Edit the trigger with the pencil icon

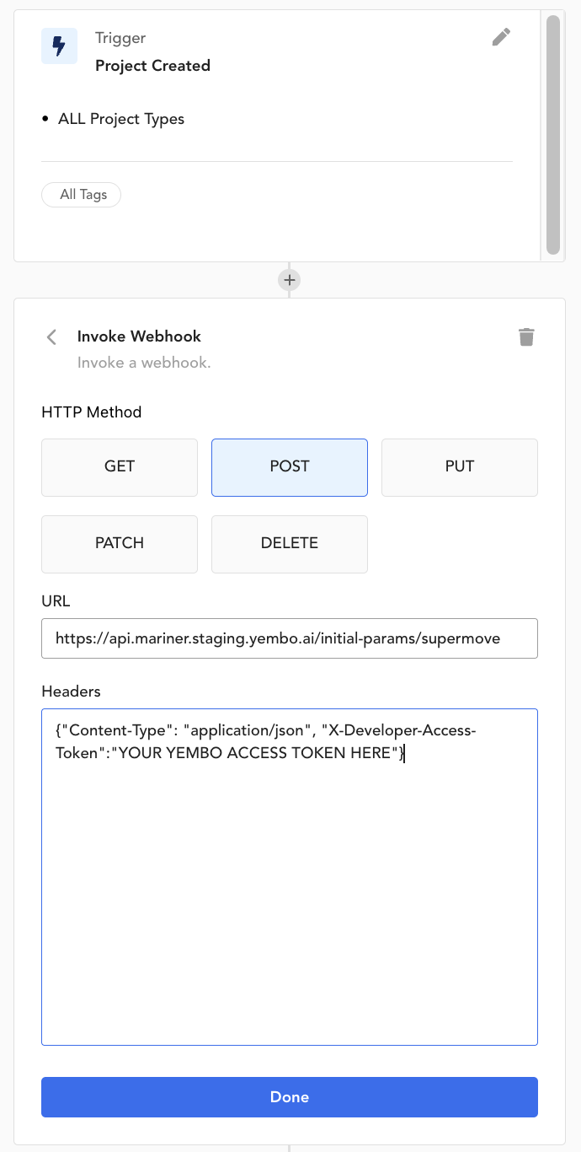tap(501, 37)
